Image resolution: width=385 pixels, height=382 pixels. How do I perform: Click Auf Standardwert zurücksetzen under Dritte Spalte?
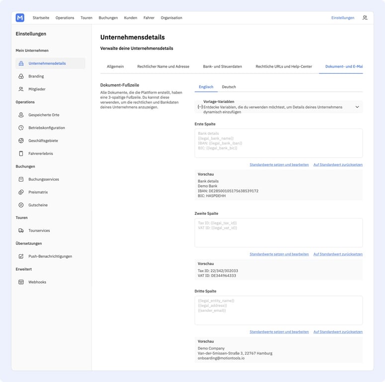pos(338,332)
